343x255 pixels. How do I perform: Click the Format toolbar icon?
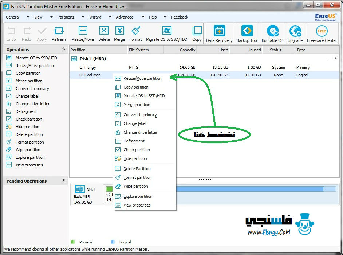pyautogui.click(x=135, y=31)
